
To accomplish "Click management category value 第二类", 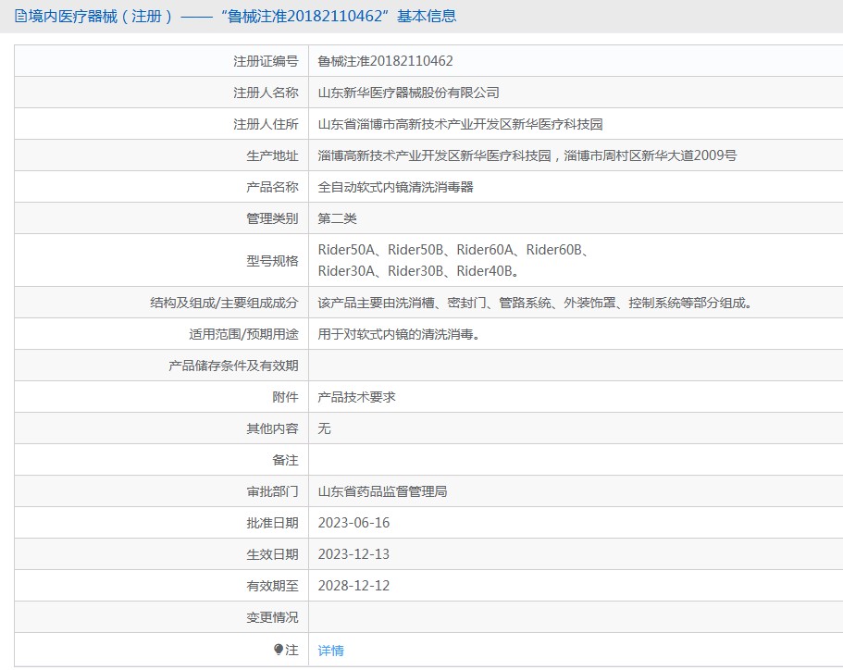I will (x=337, y=218).
